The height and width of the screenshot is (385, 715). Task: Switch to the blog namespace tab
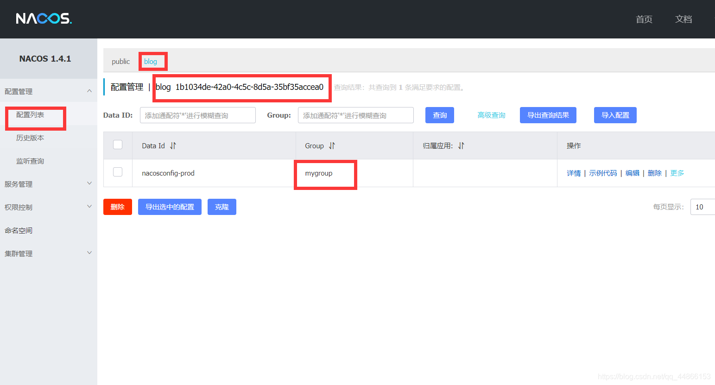click(151, 61)
